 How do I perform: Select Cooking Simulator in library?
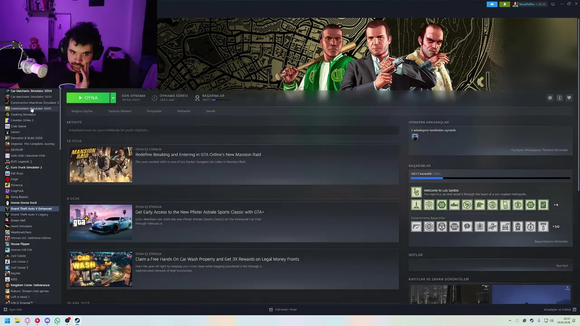(x=23, y=115)
